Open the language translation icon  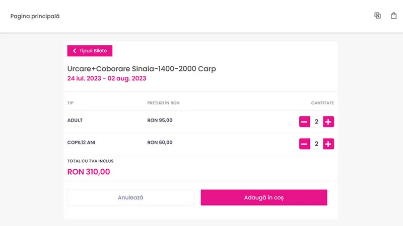click(x=377, y=16)
